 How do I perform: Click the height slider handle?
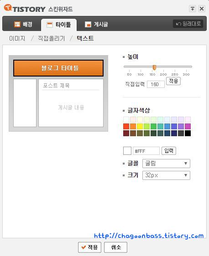[154, 67]
